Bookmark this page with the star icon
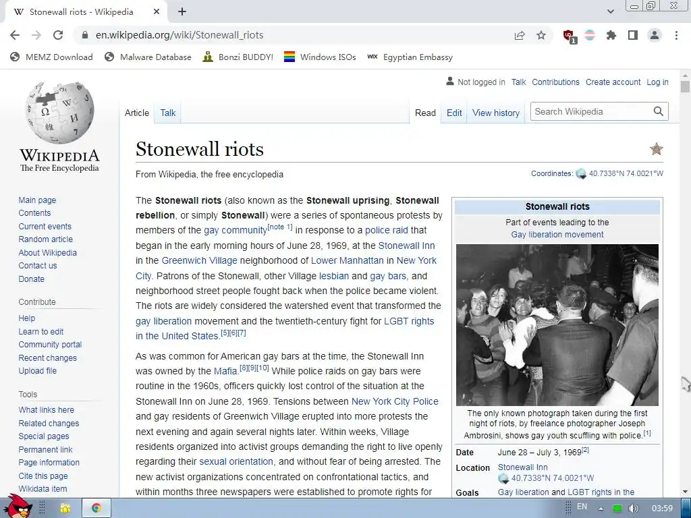This screenshot has width=691, height=518. [541, 35]
